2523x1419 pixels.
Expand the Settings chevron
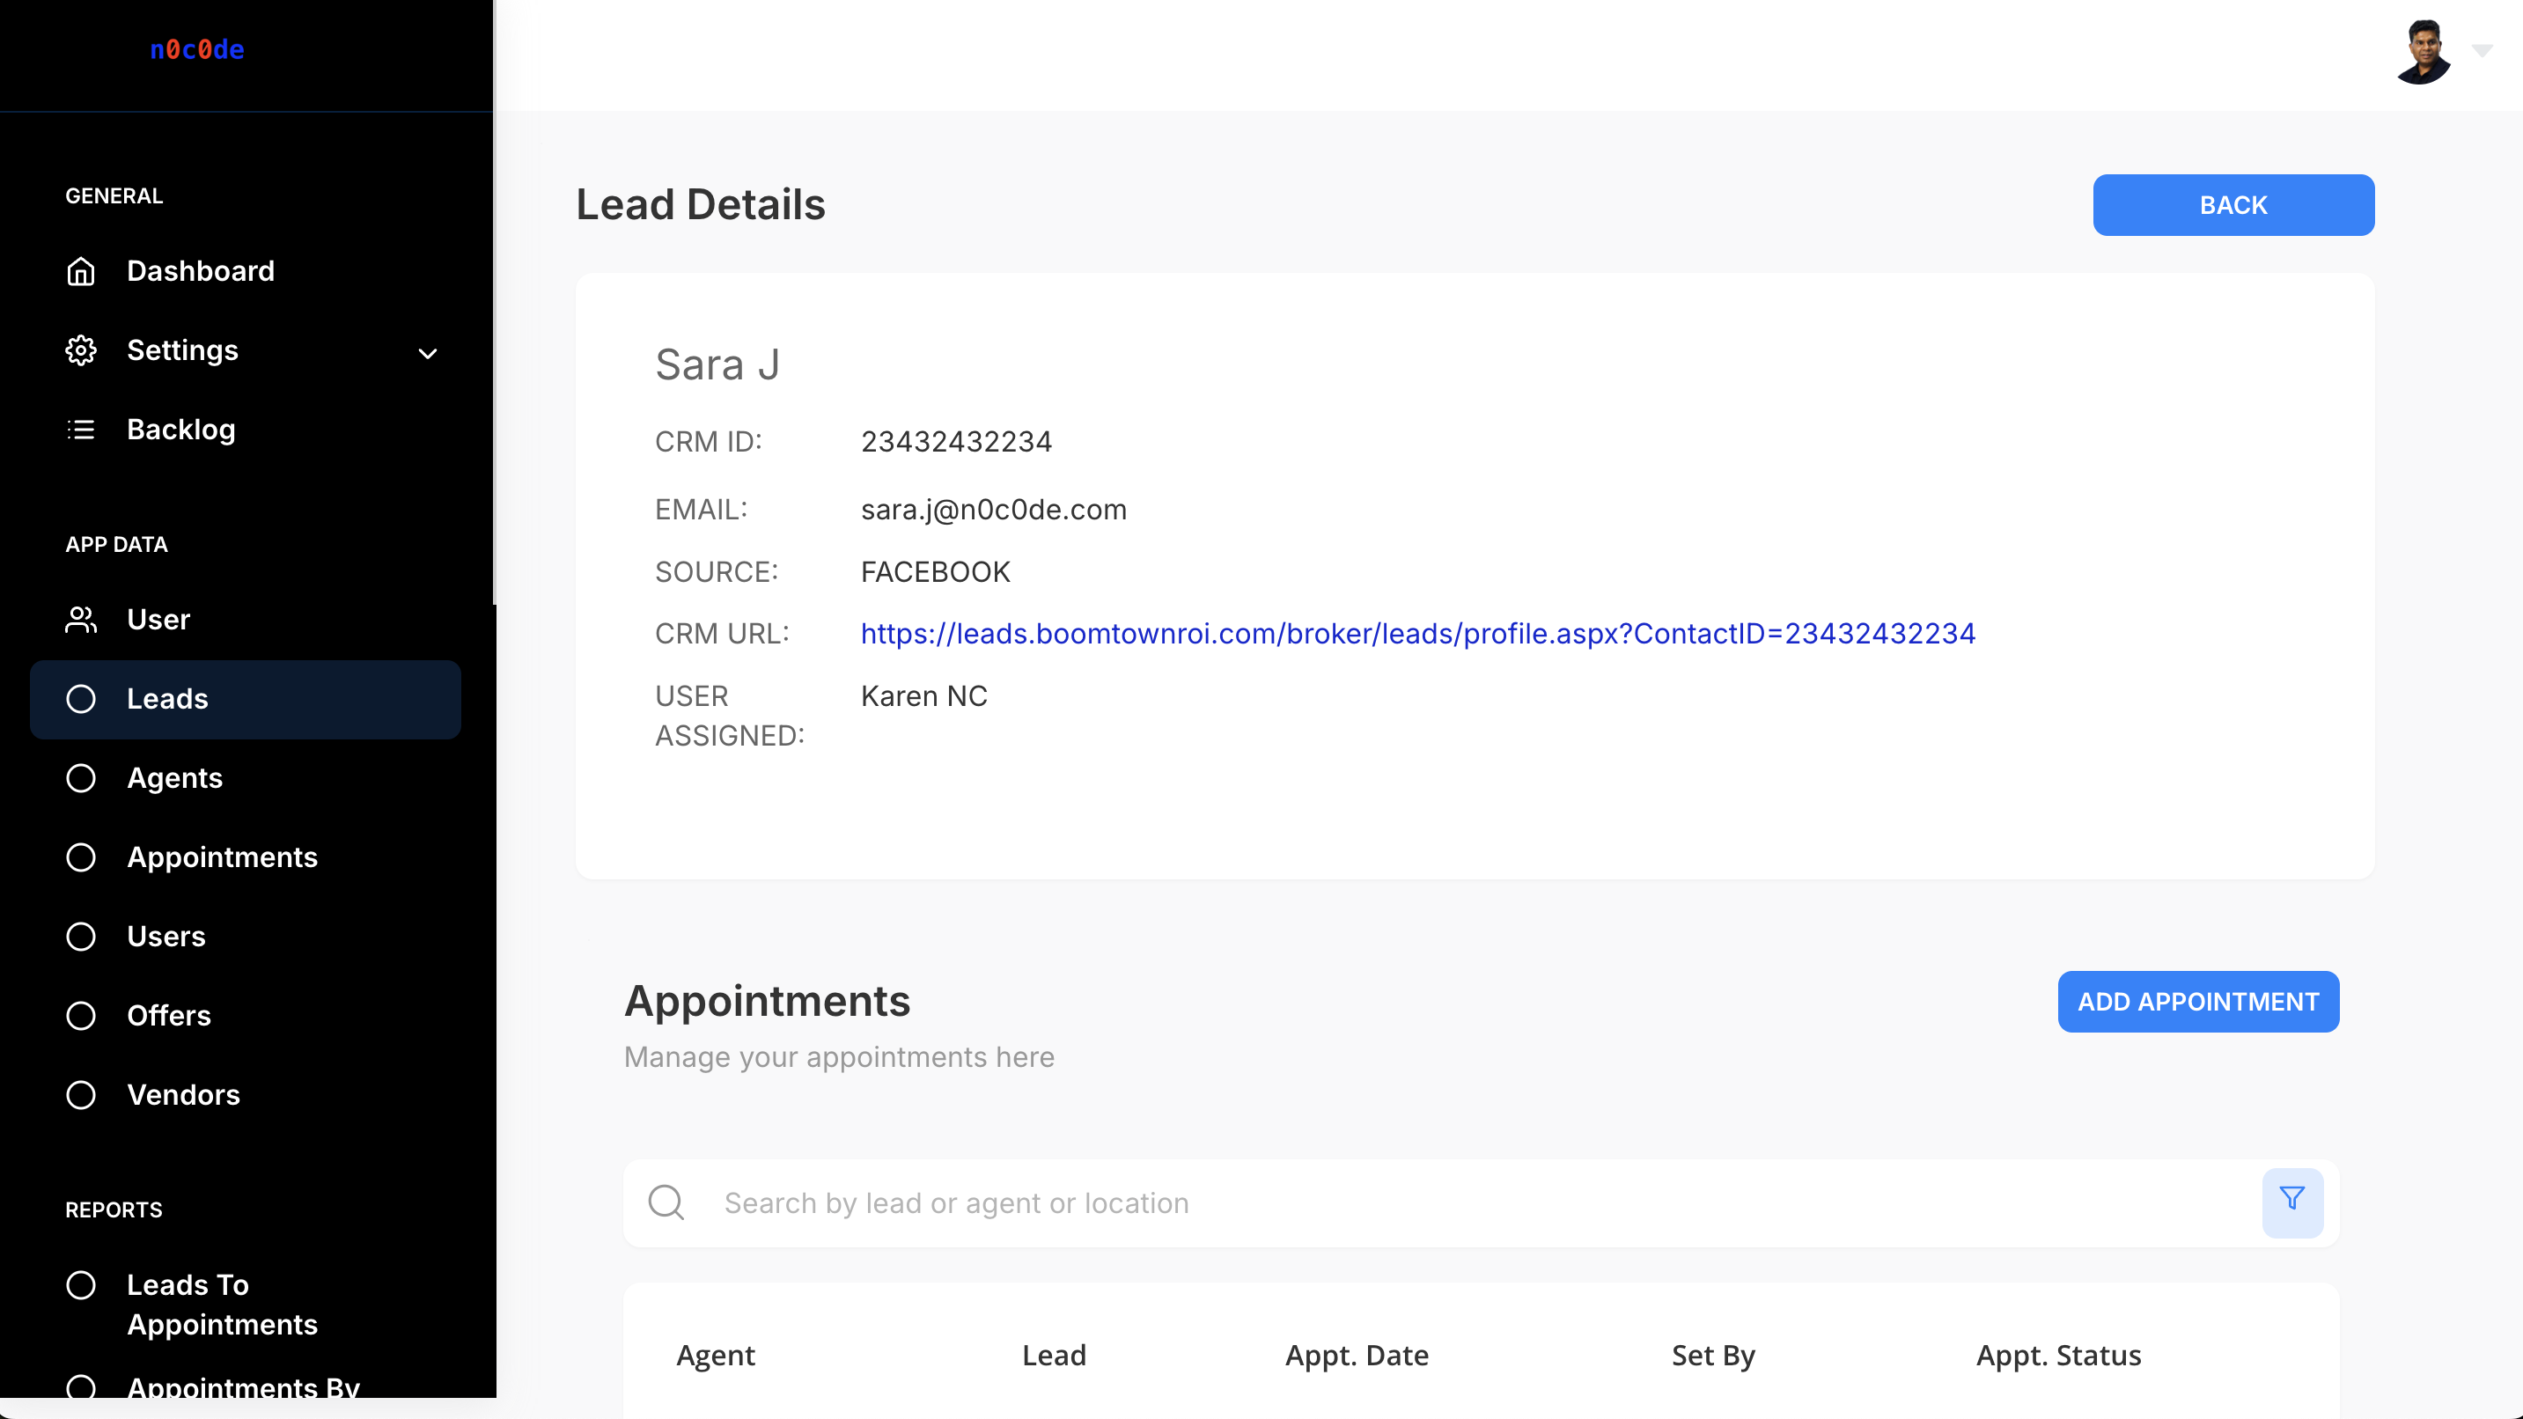click(428, 354)
